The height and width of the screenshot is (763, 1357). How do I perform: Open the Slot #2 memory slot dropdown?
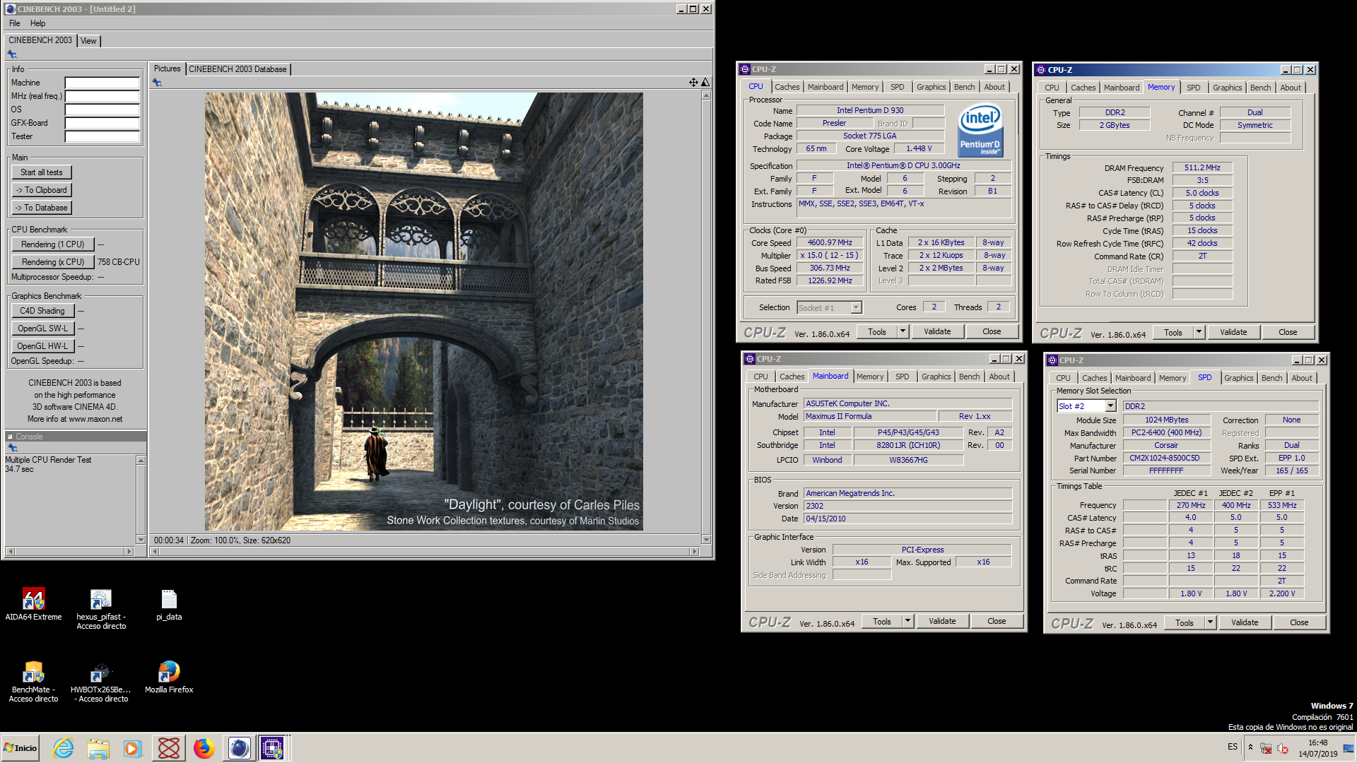[1110, 406]
